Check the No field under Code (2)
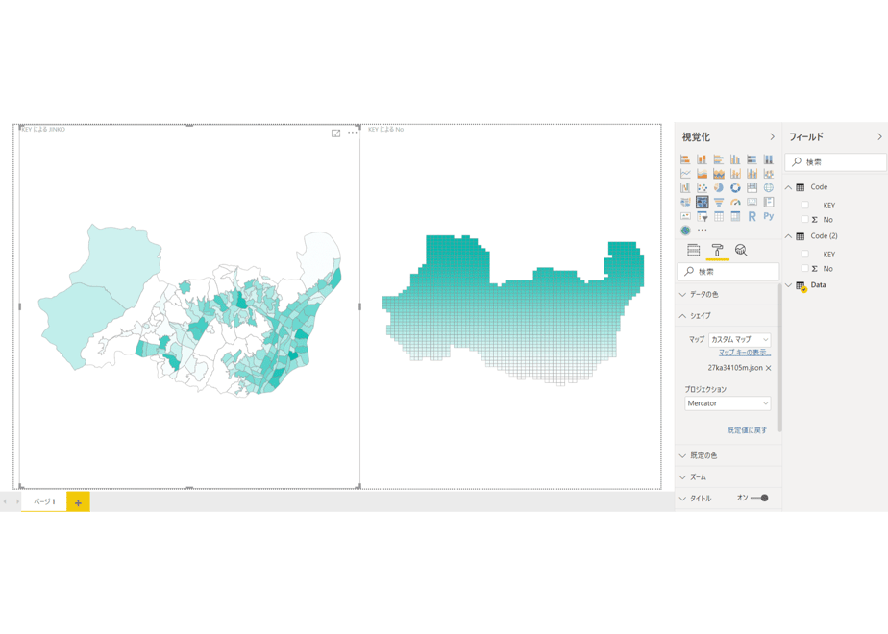Viewport: 888px width, 634px height. (x=804, y=268)
